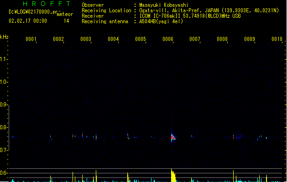Click the 1.0 kHz frequency label
Image resolution: width=287 pixels, height=182 pixels.
[4, 82]
